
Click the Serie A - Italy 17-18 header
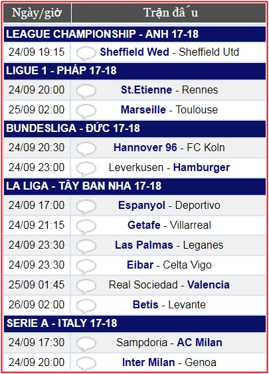coord(135,324)
